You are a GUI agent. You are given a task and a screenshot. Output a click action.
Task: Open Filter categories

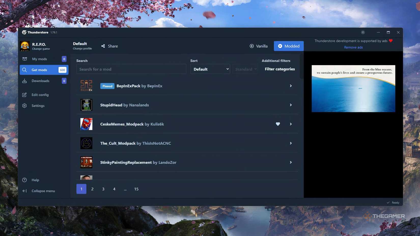[279, 69]
